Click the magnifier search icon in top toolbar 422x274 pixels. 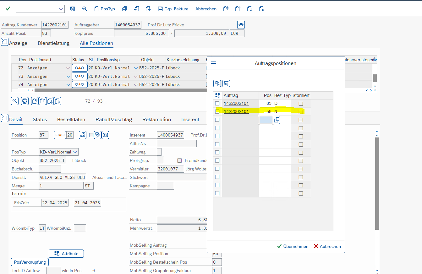[85, 9]
